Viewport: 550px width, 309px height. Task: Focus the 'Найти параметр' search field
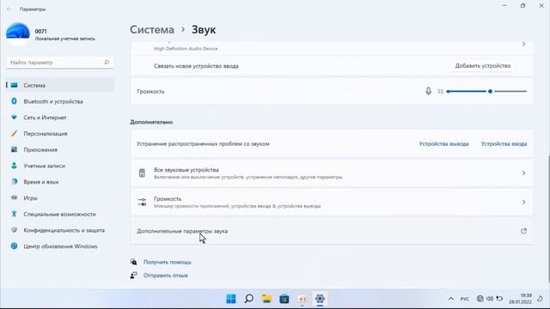click(x=60, y=63)
